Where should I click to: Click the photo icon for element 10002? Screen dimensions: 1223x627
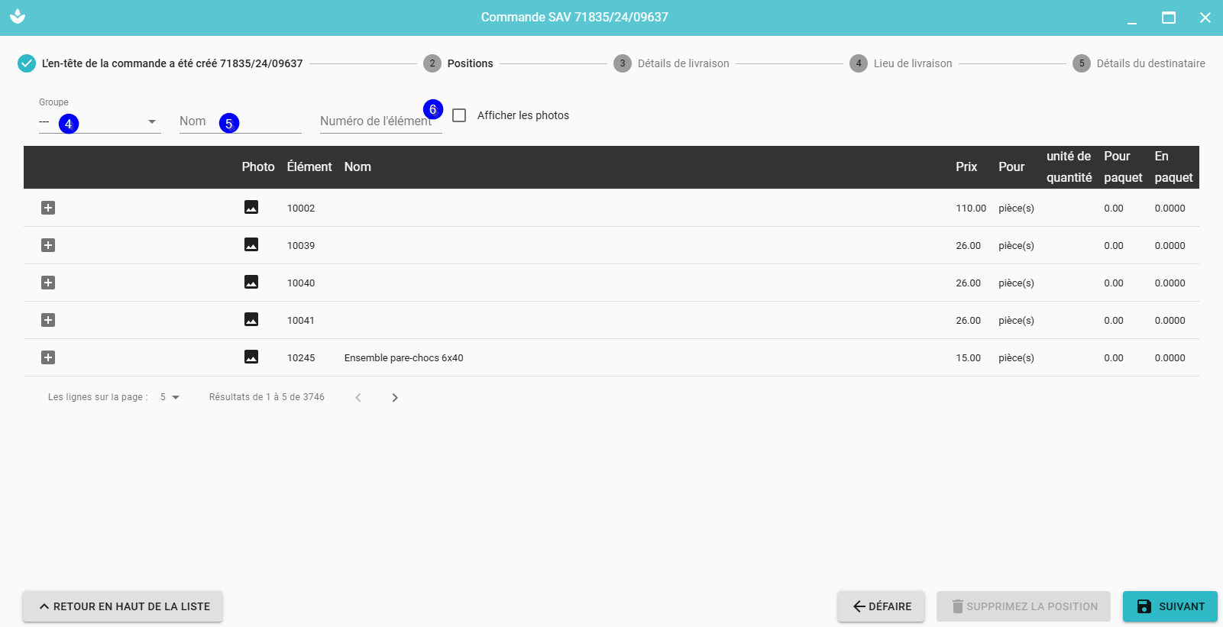[251, 208]
